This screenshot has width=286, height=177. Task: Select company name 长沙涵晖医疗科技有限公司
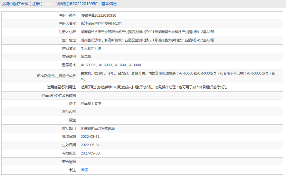[x=101, y=23]
